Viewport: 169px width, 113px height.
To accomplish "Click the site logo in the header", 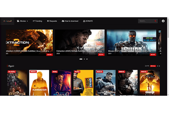I will pos(7,21).
